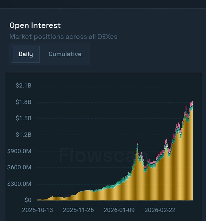Click the tallest bar at chart's right edge
The width and height of the screenshot is (206, 221).
coord(192,153)
